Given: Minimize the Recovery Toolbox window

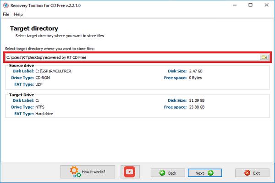Looking at the screenshot, I should click(x=235, y=5).
